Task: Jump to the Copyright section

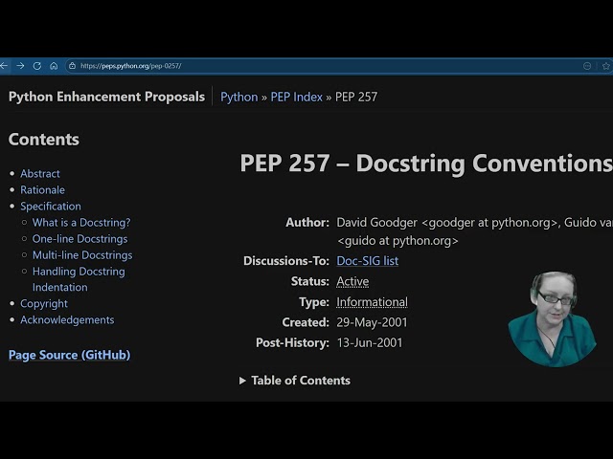Action: 44,304
